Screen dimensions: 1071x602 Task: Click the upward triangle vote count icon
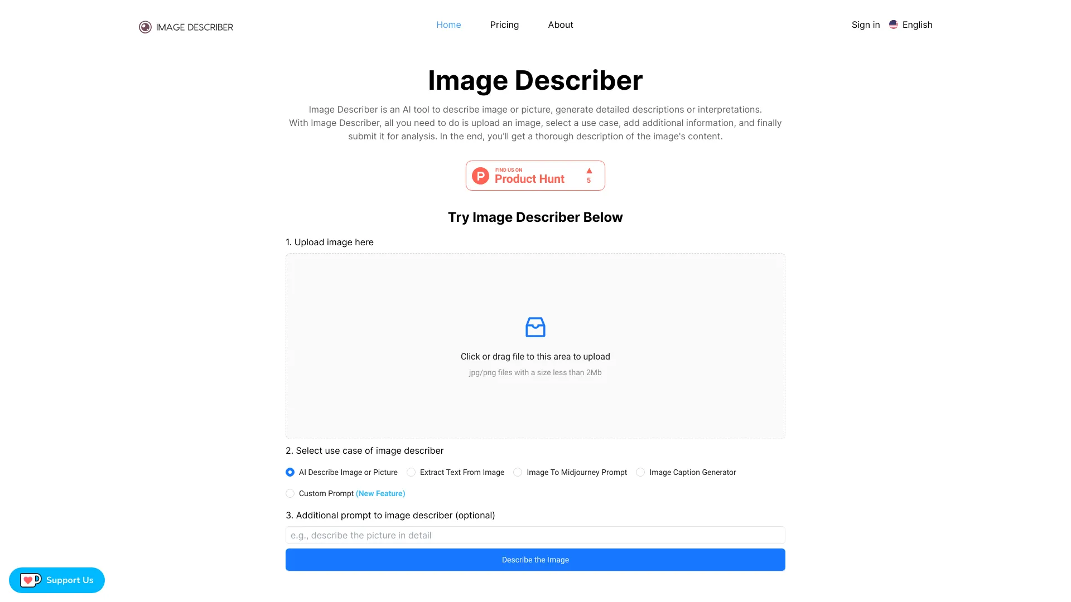coord(588,171)
